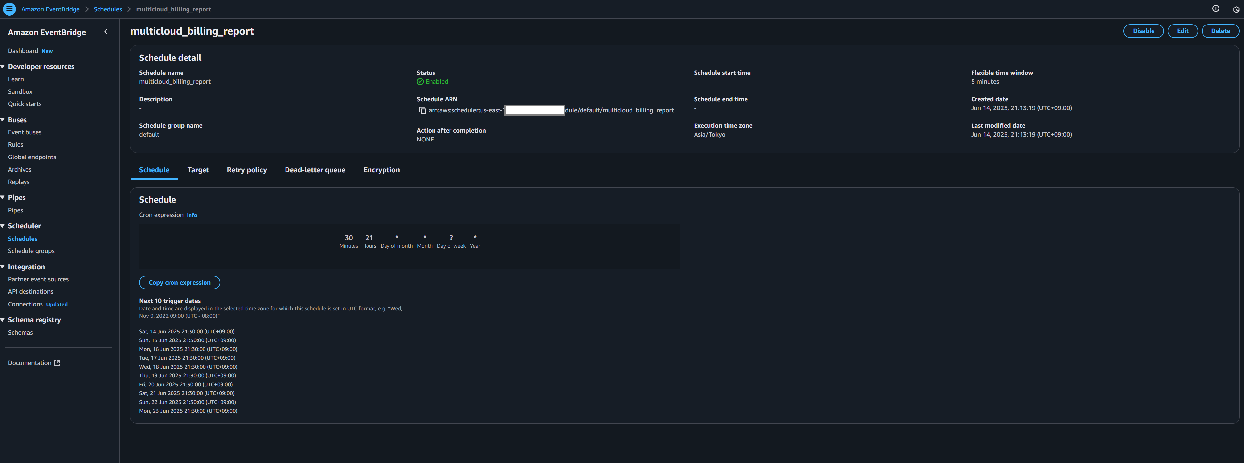Open the Dead-letter queue tab
This screenshot has width=1244, height=463.
pos(315,170)
